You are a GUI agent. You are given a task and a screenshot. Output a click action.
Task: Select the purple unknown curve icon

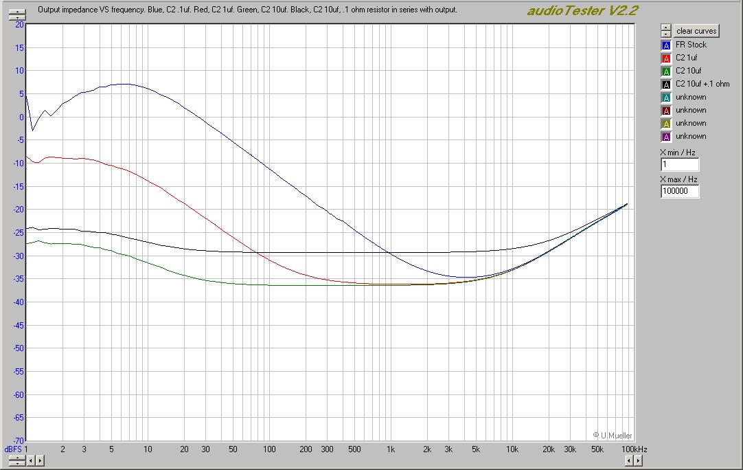(x=665, y=135)
